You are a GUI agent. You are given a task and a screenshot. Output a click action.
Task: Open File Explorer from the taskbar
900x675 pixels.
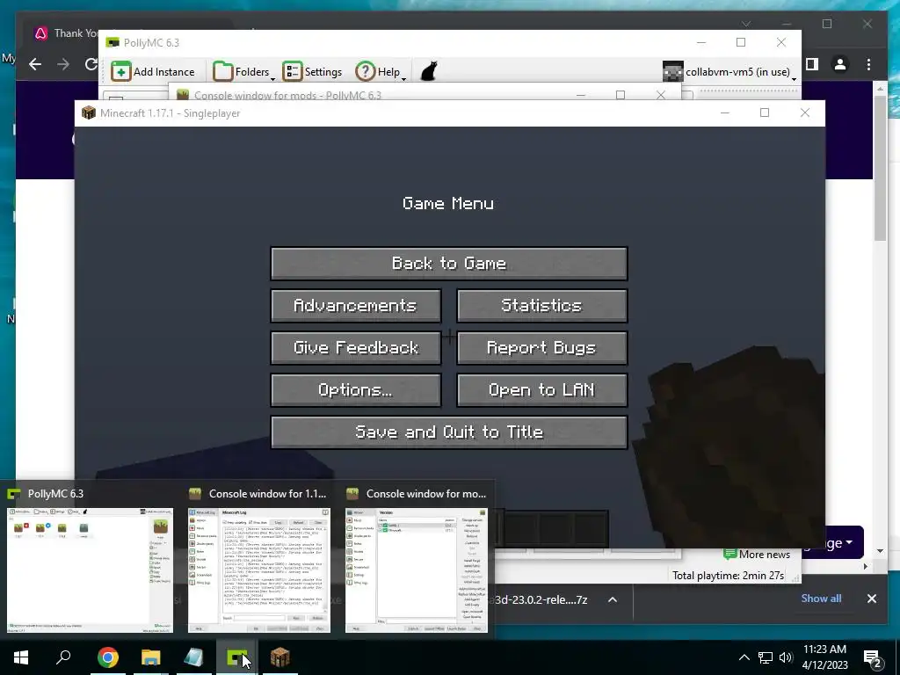tap(150, 657)
